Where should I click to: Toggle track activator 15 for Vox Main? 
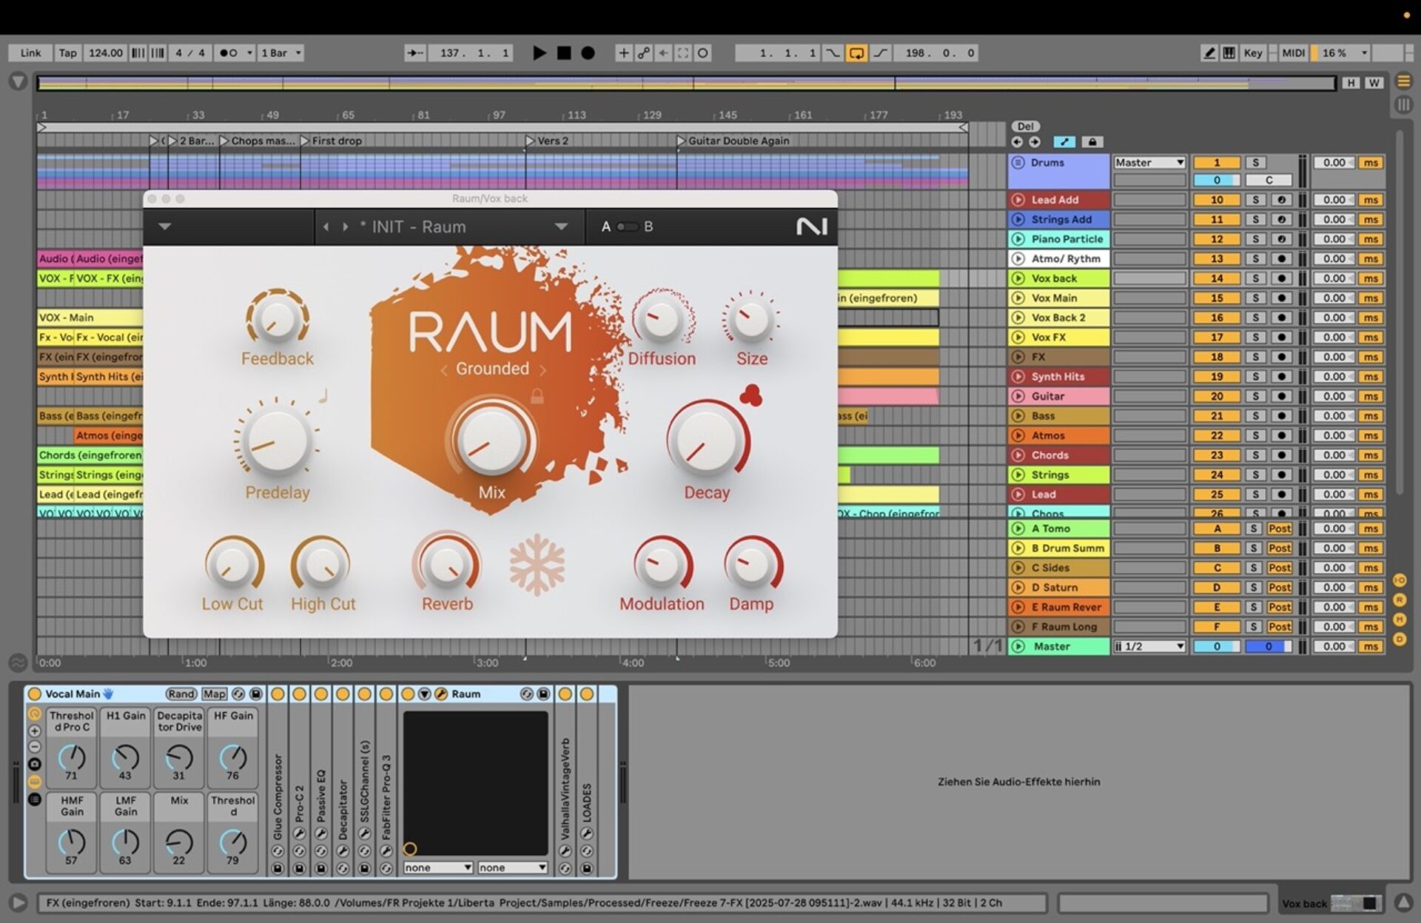click(x=1217, y=298)
